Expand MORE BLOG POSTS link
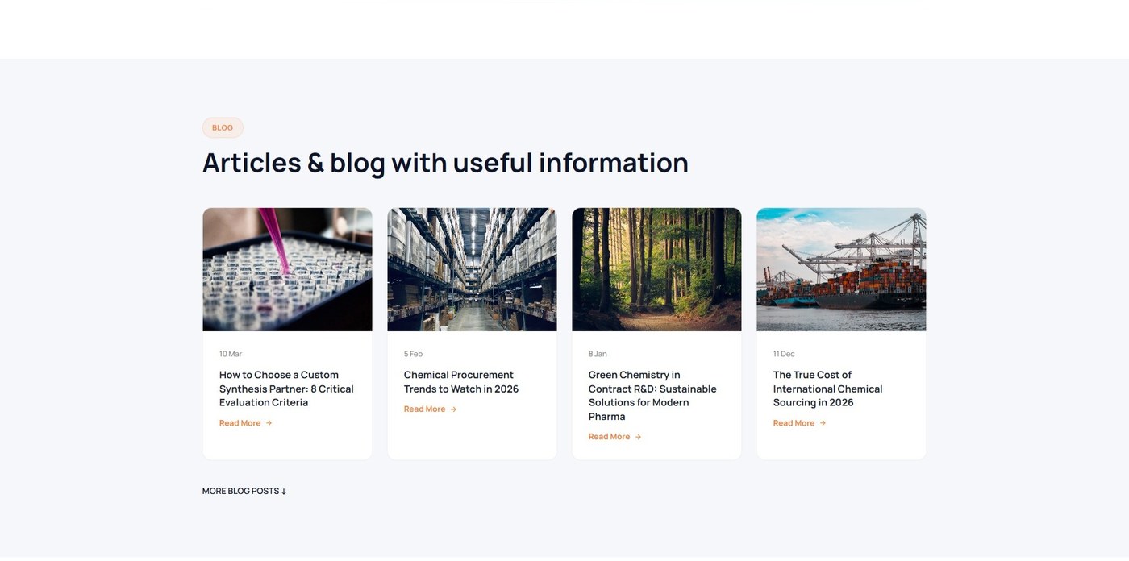Screen dimensions: 1129x561 click(244, 491)
